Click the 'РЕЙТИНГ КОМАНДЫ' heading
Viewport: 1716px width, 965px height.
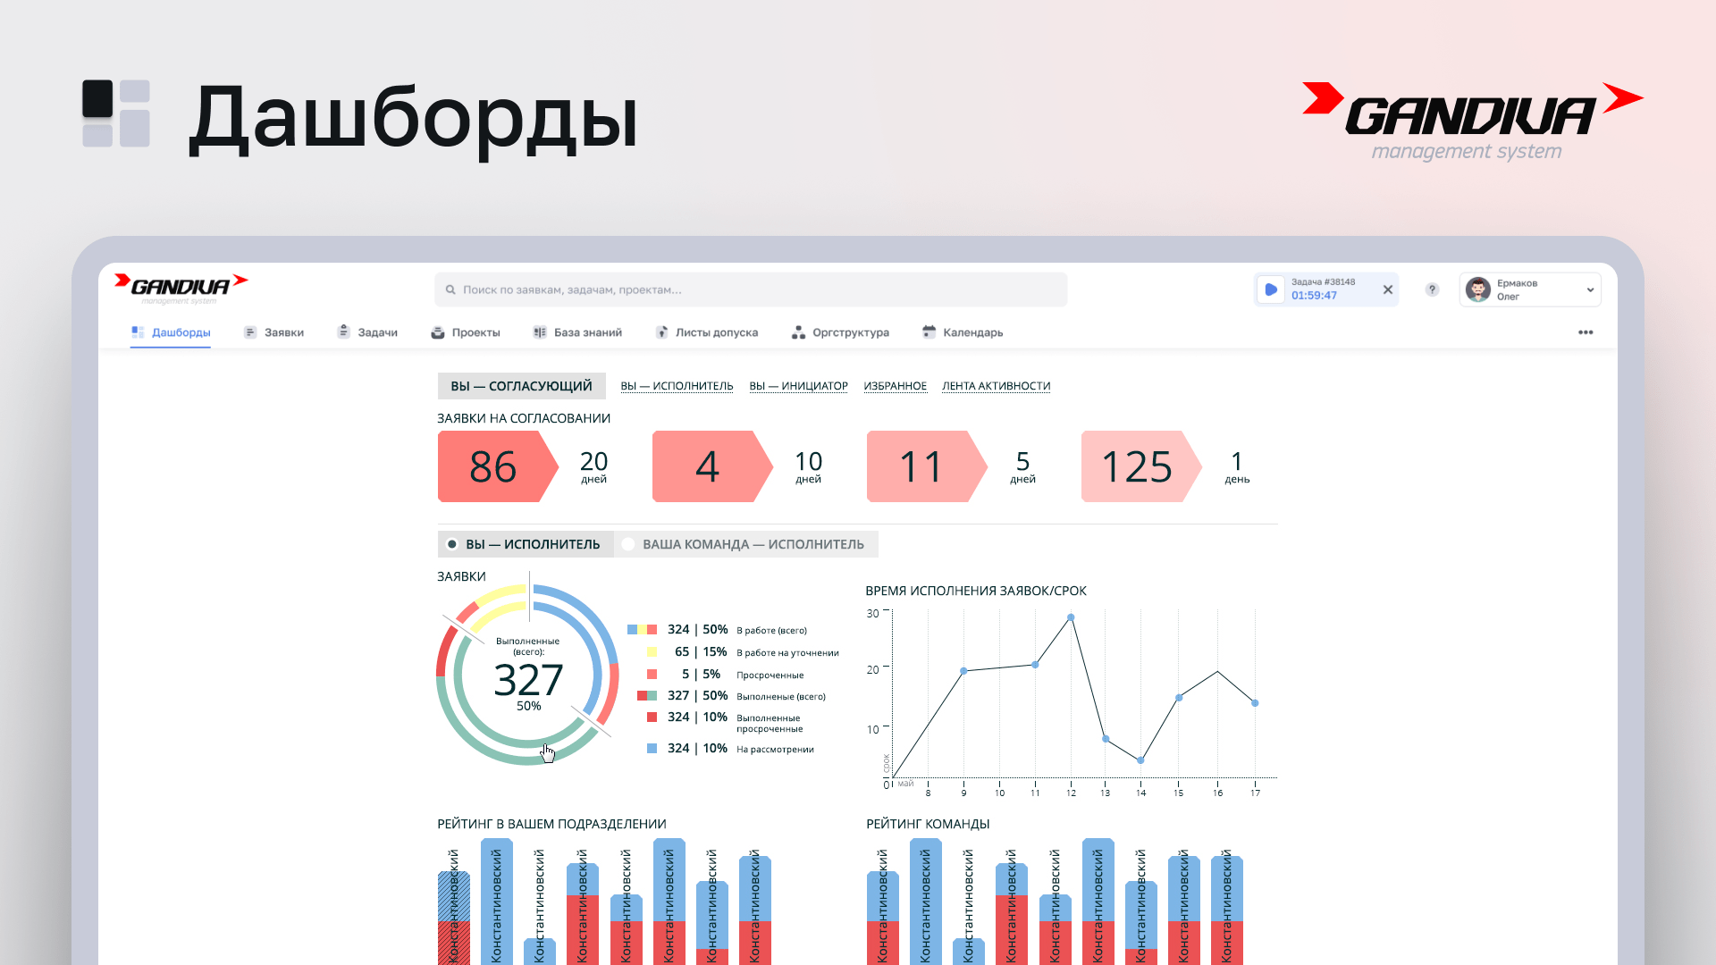point(928,824)
